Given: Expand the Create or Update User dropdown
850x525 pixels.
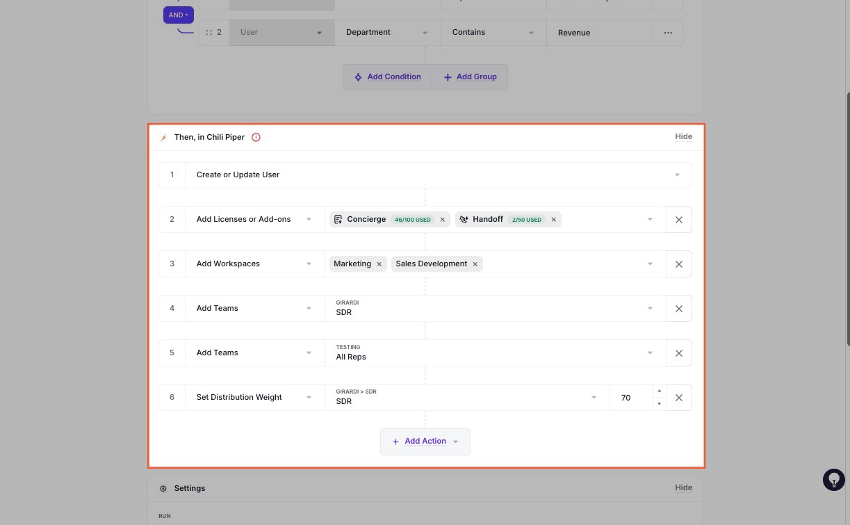Looking at the screenshot, I should click(678, 175).
